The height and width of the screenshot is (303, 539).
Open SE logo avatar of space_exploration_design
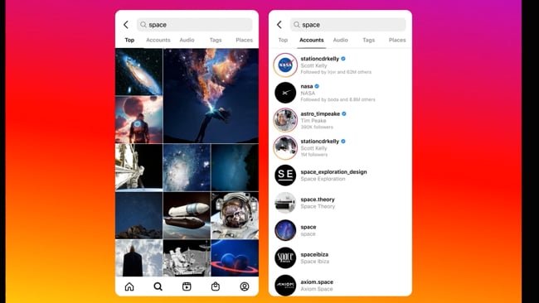[285, 175]
